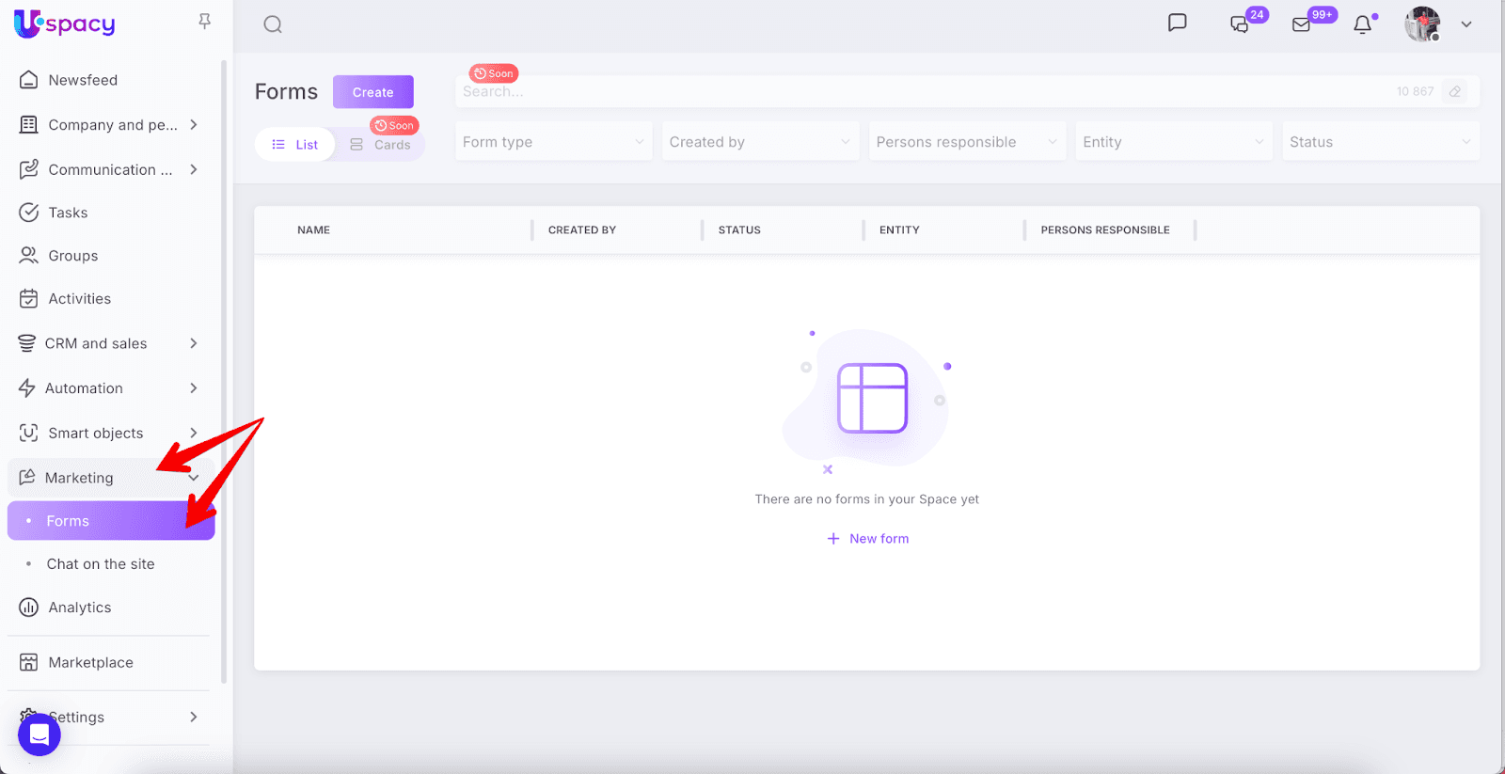The height and width of the screenshot is (774, 1505).
Task: Pin the sidebar with the pin icon
Action: tap(204, 22)
